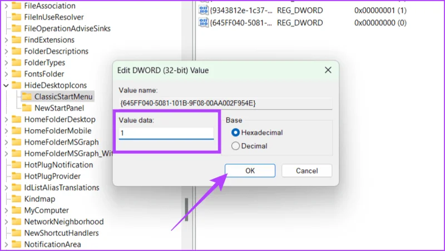
Task: Click the IdListAliasTranslations folder icon
Action: click(17, 188)
